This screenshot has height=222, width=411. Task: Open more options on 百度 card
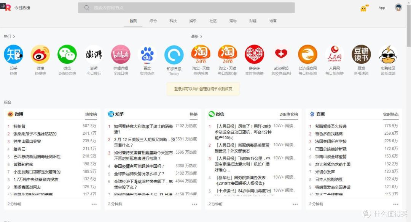(396, 204)
